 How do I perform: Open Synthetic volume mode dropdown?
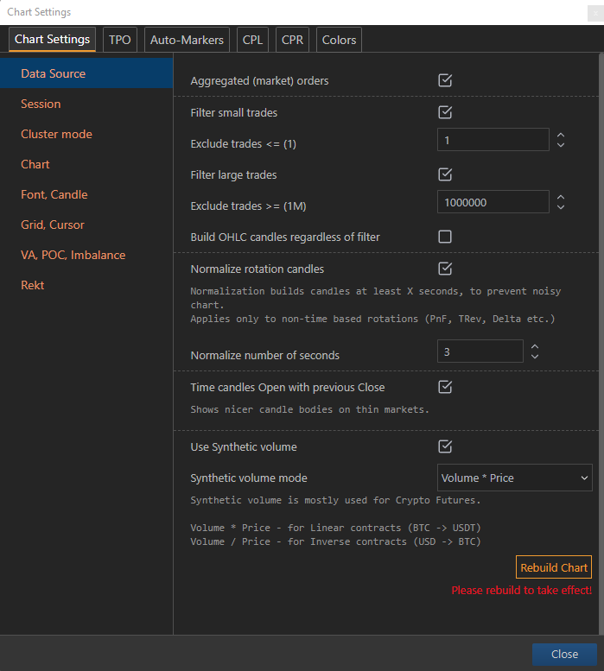click(x=514, y=478)
